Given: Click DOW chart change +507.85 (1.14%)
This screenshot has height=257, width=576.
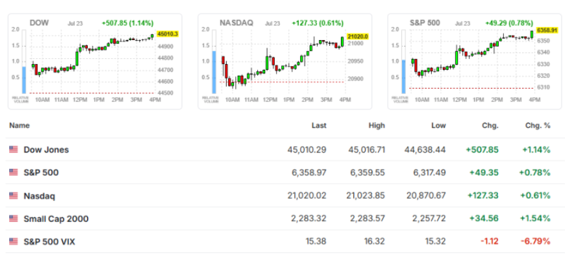Looking at the screenshot, I should 127,23.
